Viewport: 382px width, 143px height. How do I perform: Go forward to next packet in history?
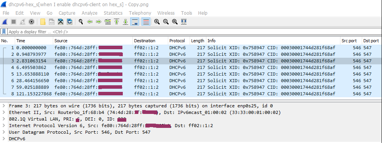pos(99,22)
